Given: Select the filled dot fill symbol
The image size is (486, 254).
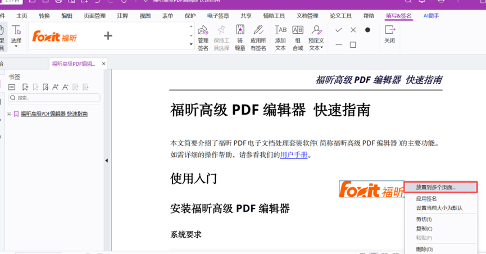Looking at the screenshot, I should tap(367, 30).
